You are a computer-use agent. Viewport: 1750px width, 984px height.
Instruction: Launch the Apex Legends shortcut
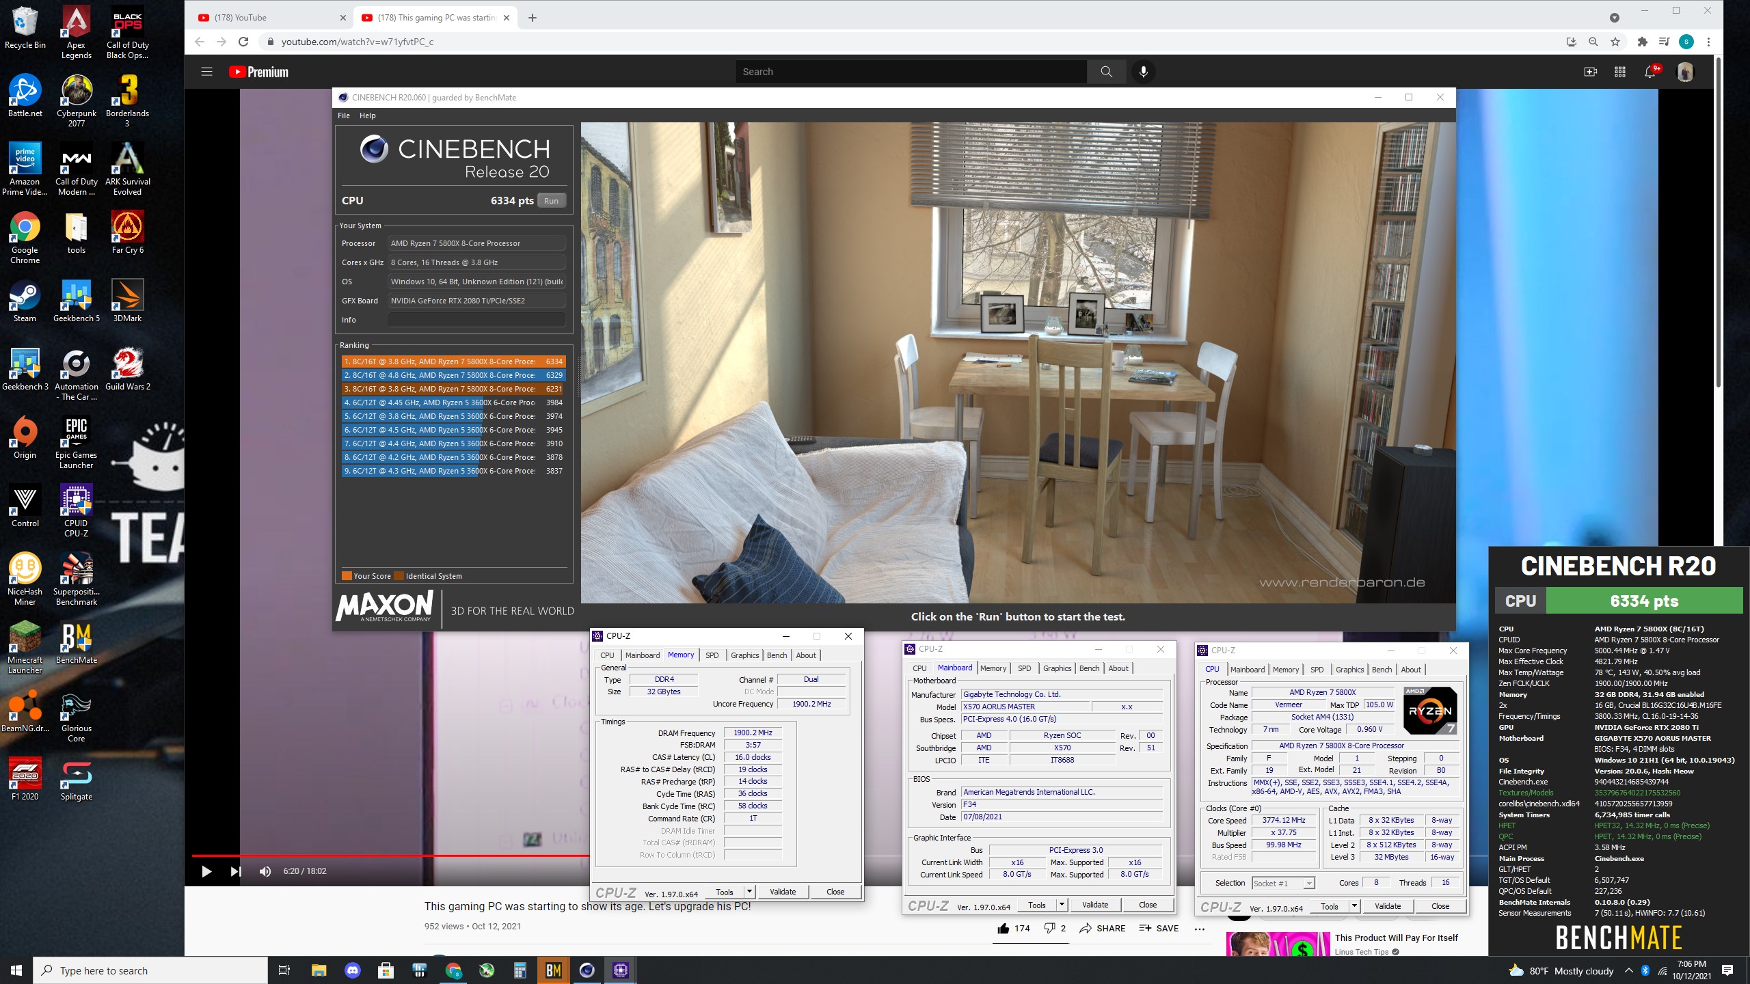(76, 33)
